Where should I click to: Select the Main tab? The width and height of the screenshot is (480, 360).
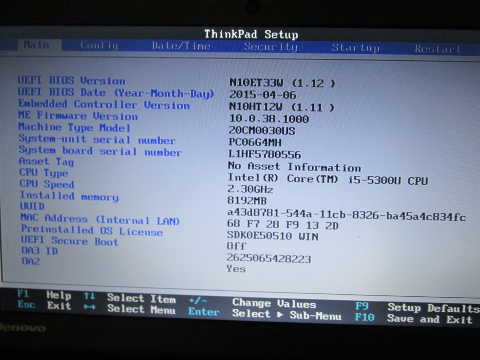click(39, 45)
